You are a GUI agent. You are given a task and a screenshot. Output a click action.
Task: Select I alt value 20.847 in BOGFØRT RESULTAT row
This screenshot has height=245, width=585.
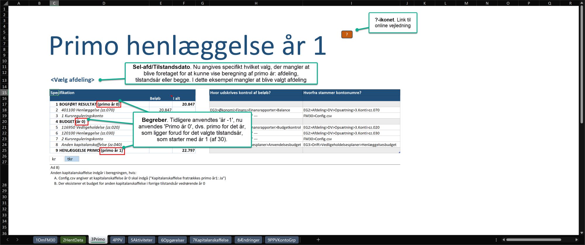click(184, 104)
